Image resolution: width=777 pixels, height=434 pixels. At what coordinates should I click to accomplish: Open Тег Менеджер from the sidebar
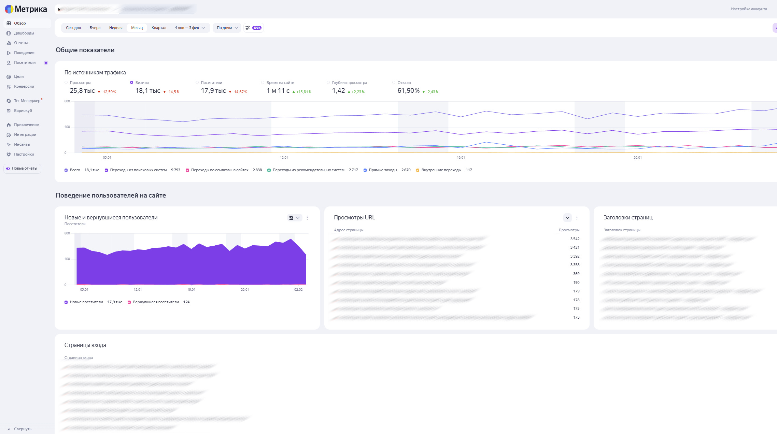click(27, 101)
